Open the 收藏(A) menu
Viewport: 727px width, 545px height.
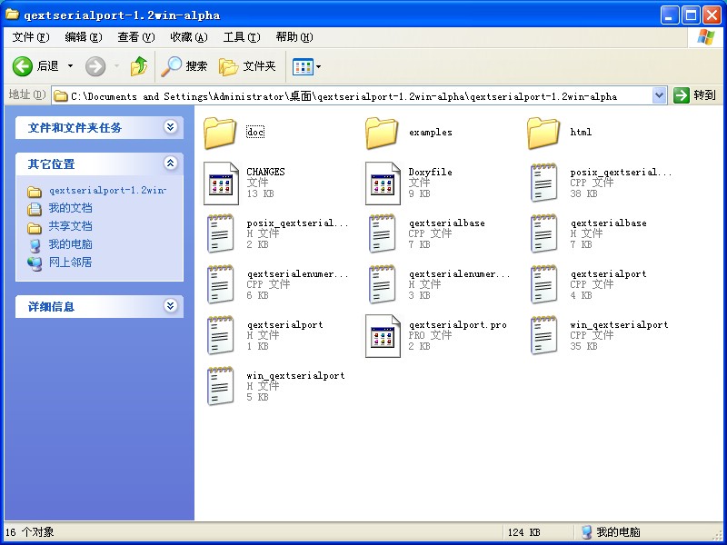[189, 37]
